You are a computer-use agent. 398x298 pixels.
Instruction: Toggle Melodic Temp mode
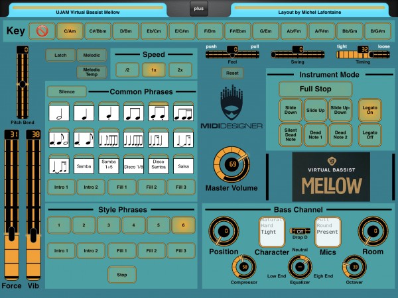click(92, 72)
